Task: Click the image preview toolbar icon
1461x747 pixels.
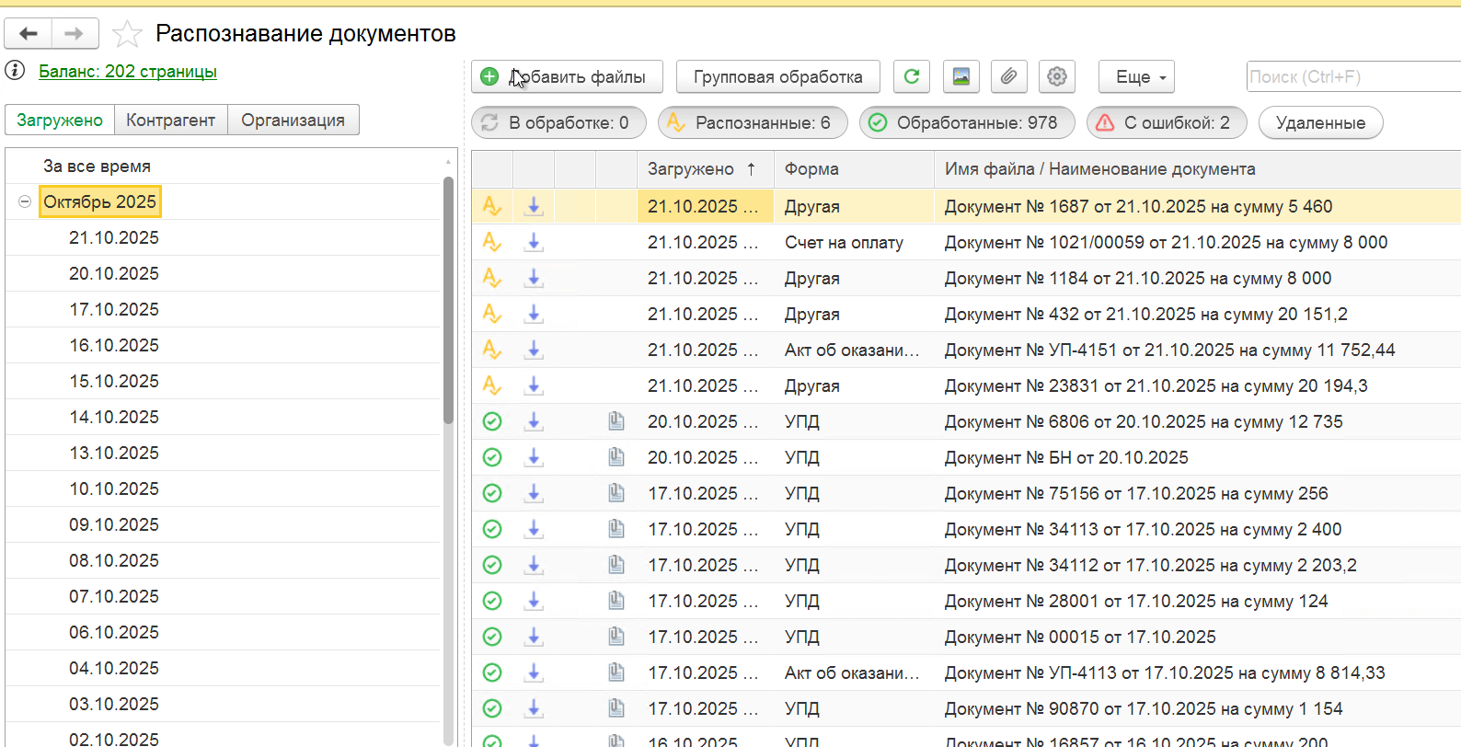Action: point(961,76)
